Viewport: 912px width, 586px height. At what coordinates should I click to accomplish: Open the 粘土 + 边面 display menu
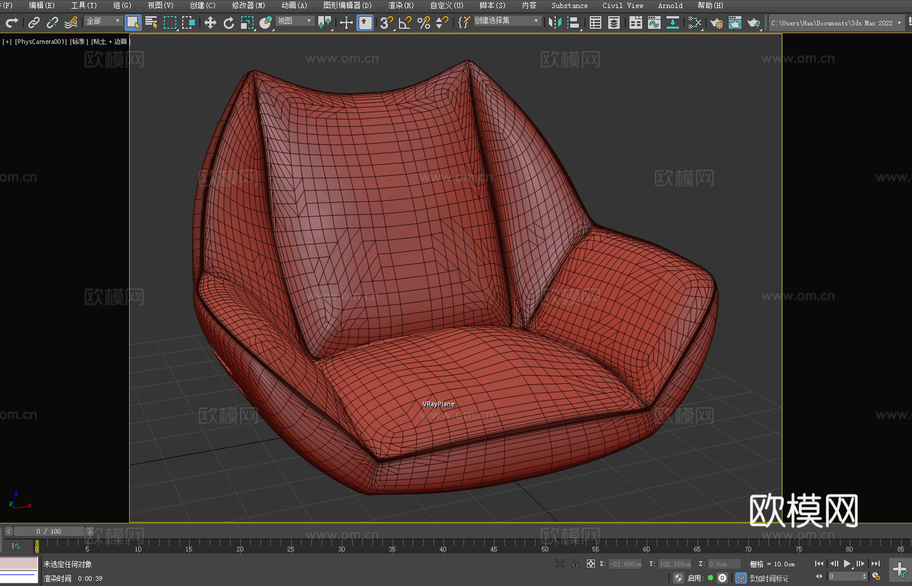pyautogui.click(x=110, y=41)
